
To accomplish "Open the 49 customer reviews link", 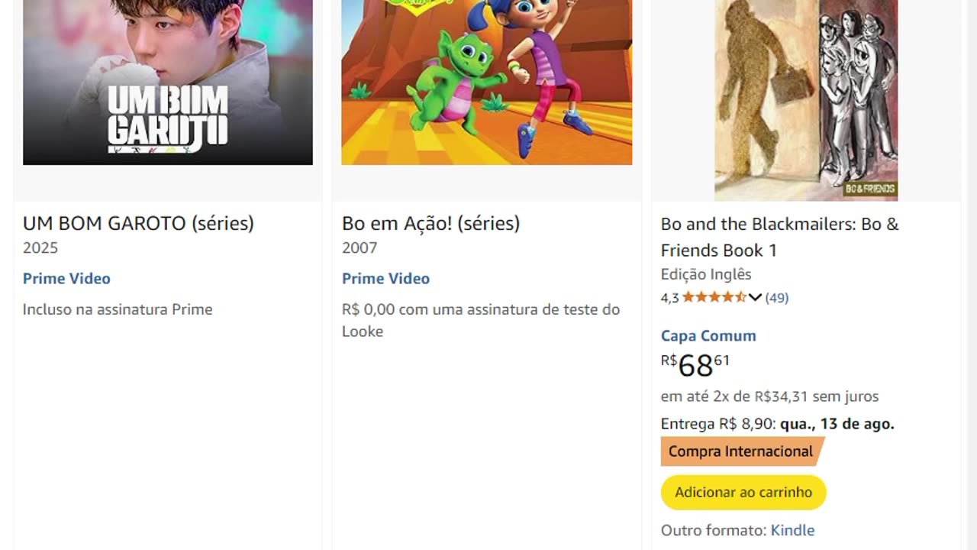I will (x=777, y=298).
